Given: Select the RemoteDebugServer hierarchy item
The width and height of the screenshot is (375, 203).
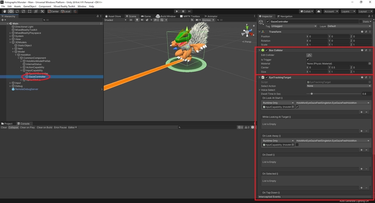Looking at the screenshot, I should tap(27, 89).
